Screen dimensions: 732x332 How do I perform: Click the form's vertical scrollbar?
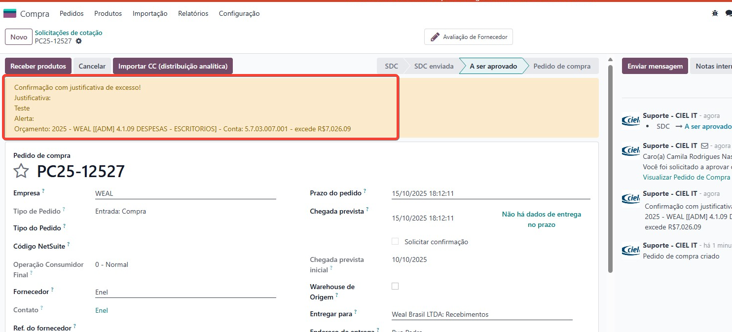611,168
